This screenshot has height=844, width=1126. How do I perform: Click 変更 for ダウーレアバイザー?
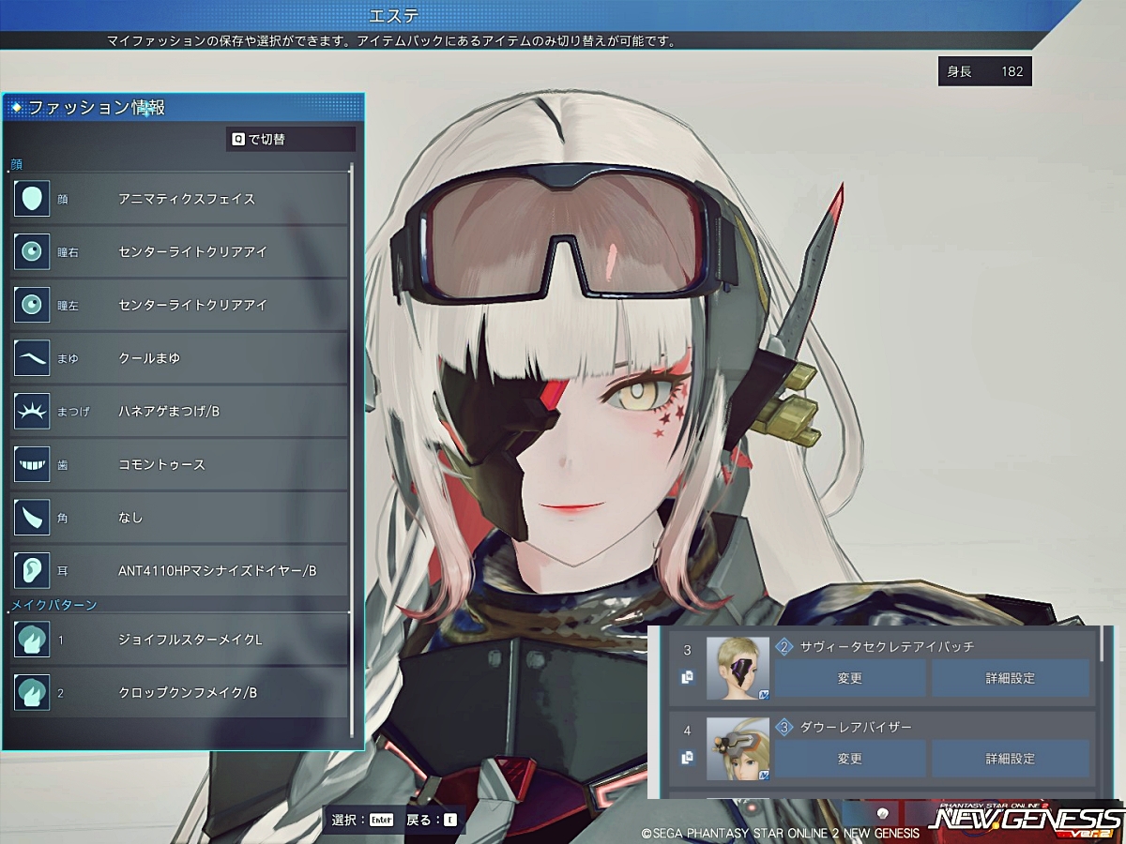pos(850,758)
